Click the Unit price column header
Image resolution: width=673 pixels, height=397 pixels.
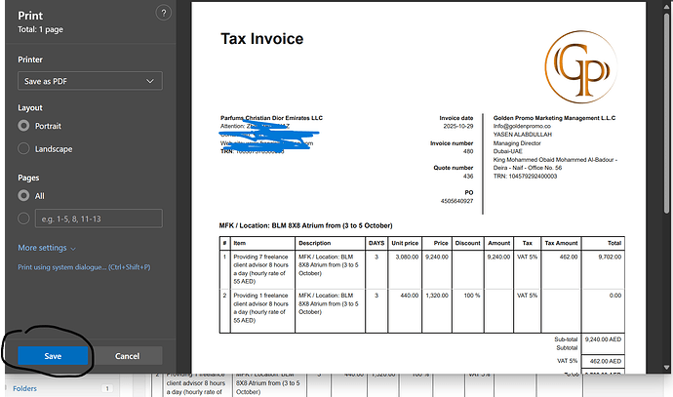coord(405,243)
